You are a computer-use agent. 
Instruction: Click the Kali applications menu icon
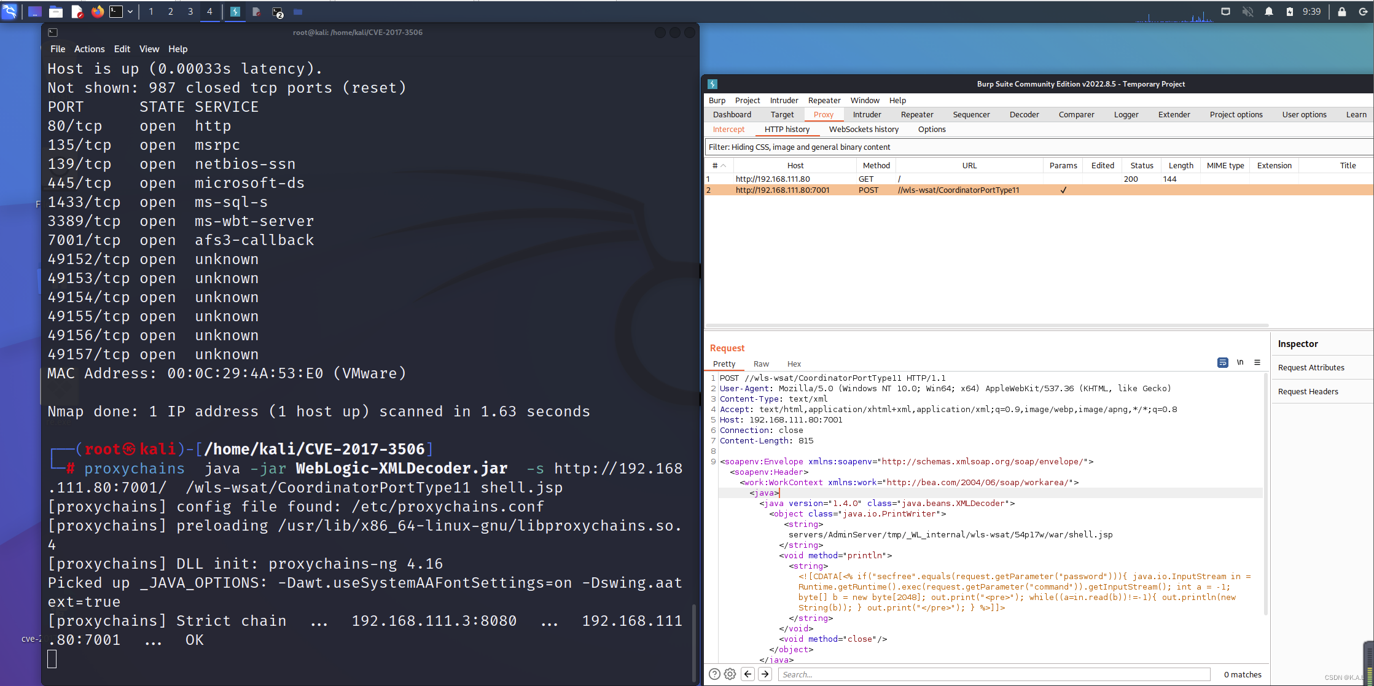tap(10, 12)
